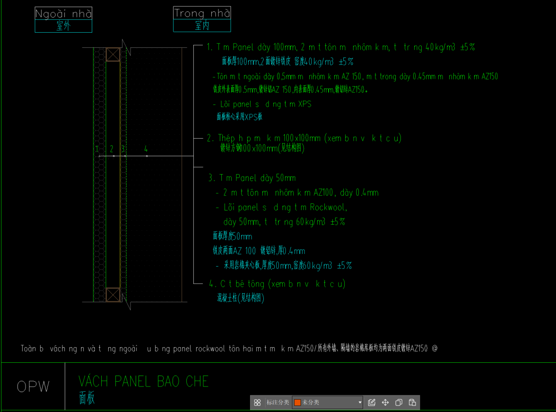Click the 镀锌方钢100x100mm(见结构图) text
This screenshot has width=556, height=412.
[x=262, y=148]
